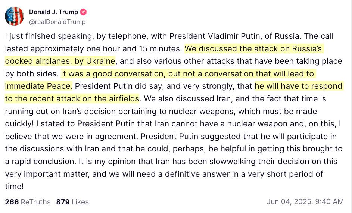Screen dimensions: 352x213
Task: Click highlighted words 'immediate Peace.'
Action: click(39, 86)
